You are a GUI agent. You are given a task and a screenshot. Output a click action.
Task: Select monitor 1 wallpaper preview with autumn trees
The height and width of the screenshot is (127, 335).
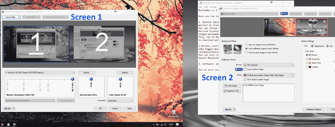(x=280, y=27)
